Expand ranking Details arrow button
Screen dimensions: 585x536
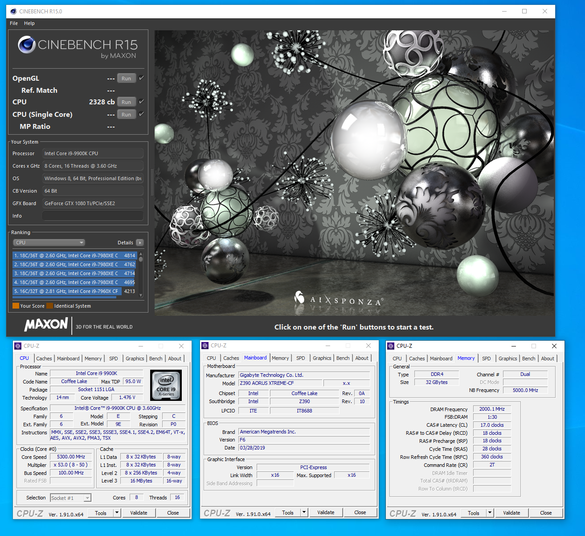[x=140, y=243]
